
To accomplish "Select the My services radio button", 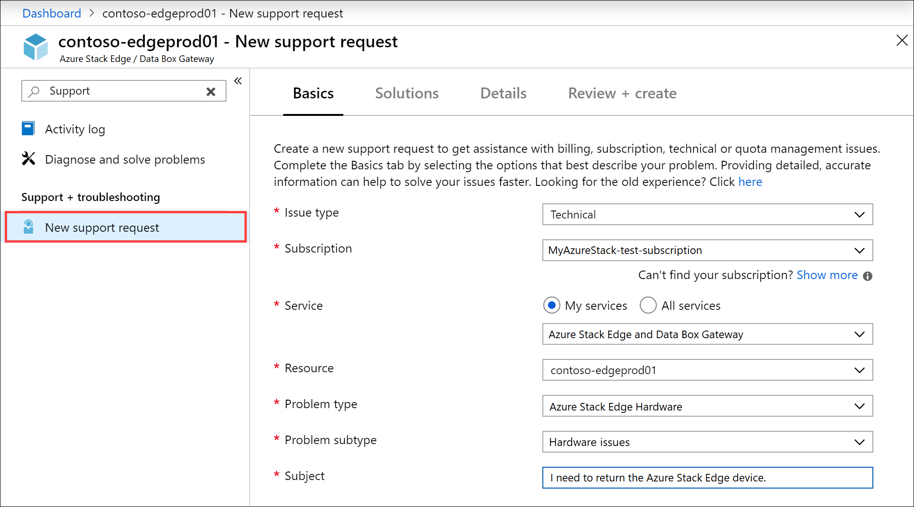I will tap(551, 306).
